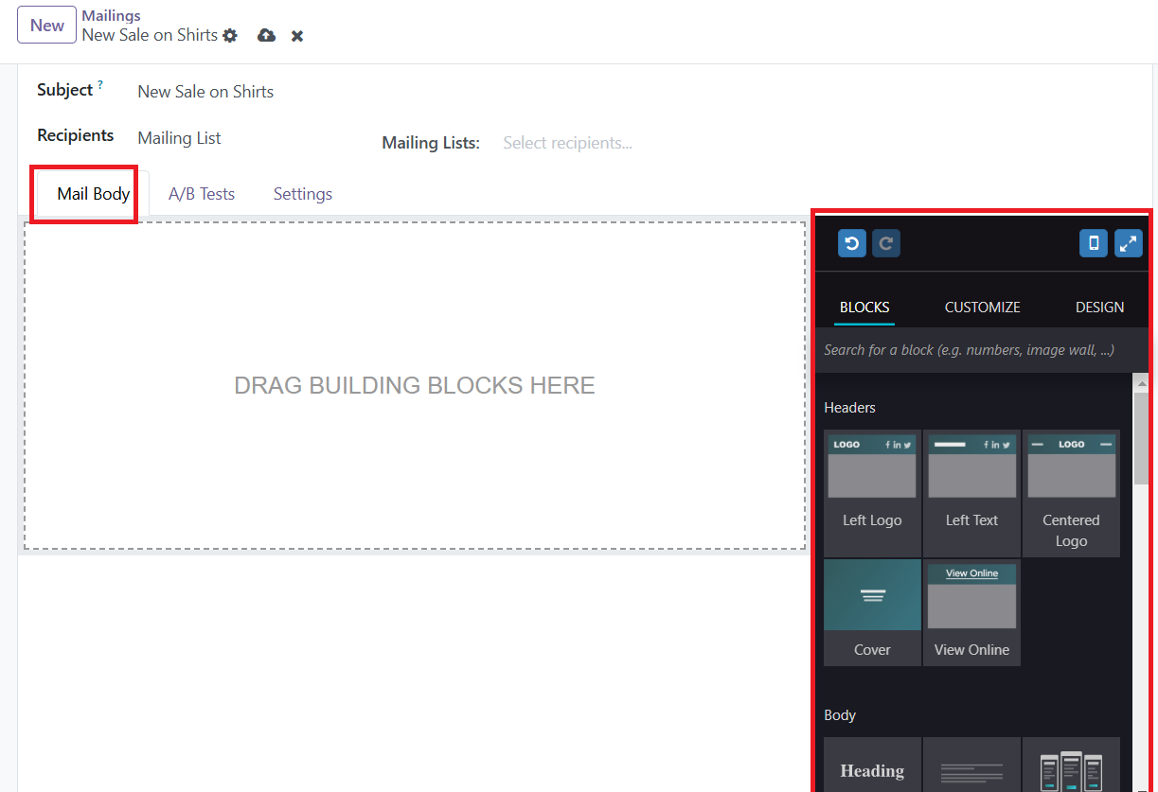
Task: Click the New button
Action: pyautogui.click(x=46, y=26)
